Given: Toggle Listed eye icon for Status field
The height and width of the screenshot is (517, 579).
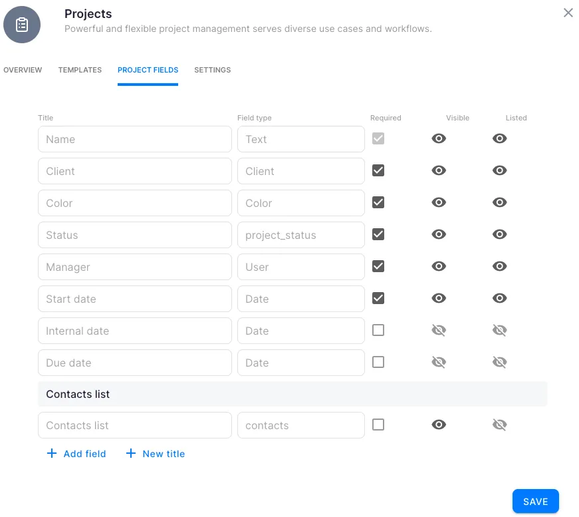Looking at the screenshot, I should click(x=500, y=235).
